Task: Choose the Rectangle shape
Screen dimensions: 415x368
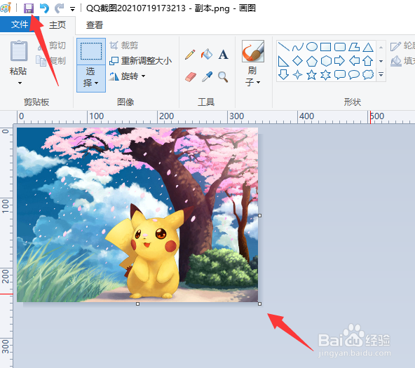Action: point(325,47)
